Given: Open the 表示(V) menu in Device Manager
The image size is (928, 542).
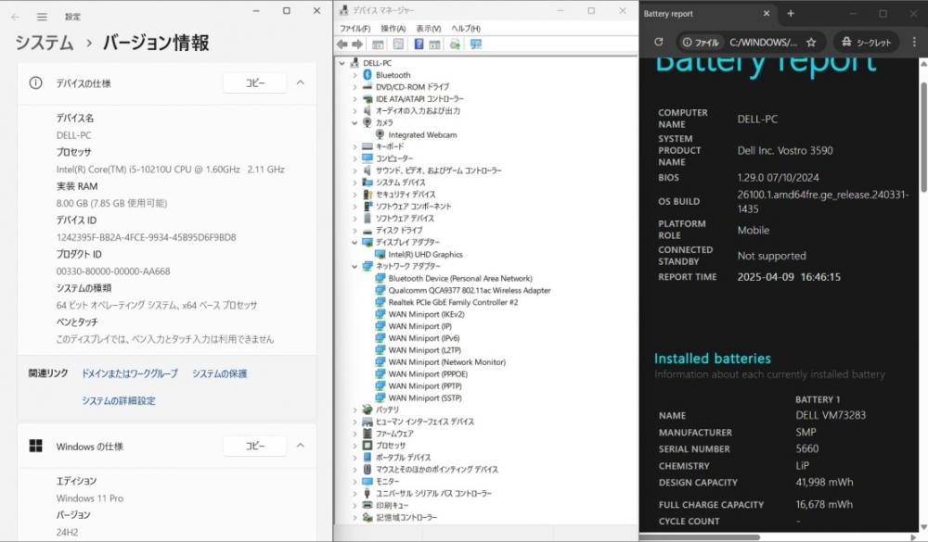Looking at the screenshot, I should [429, 29].
